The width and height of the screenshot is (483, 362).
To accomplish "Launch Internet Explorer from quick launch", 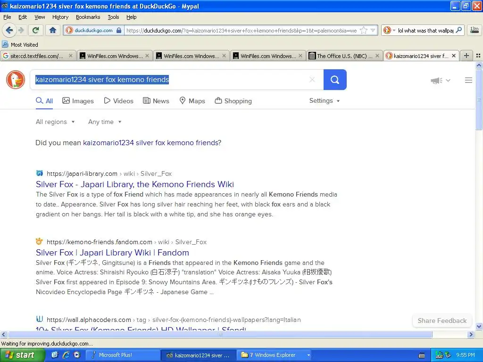I will 66,355.
